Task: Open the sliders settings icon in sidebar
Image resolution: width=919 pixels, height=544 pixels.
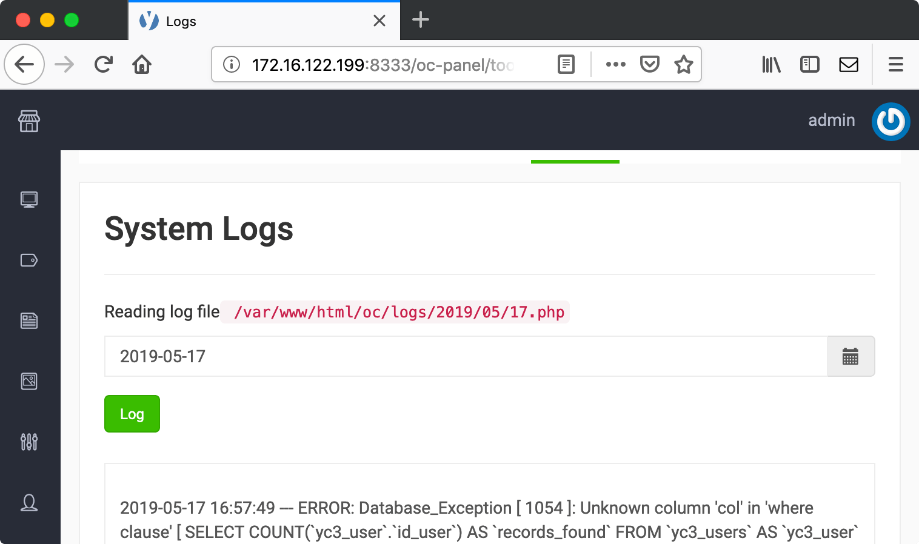Action: [29, 442]
